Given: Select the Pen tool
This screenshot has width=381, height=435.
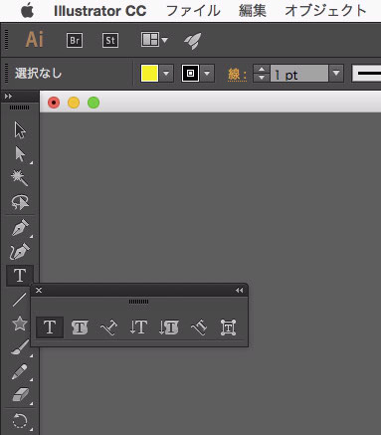Looking at the screenshot, I should click(x=20, y=228).
